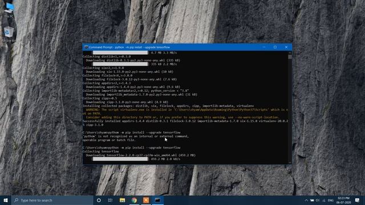Click the 'Installing collected packages' line

[x=168, y=106]
